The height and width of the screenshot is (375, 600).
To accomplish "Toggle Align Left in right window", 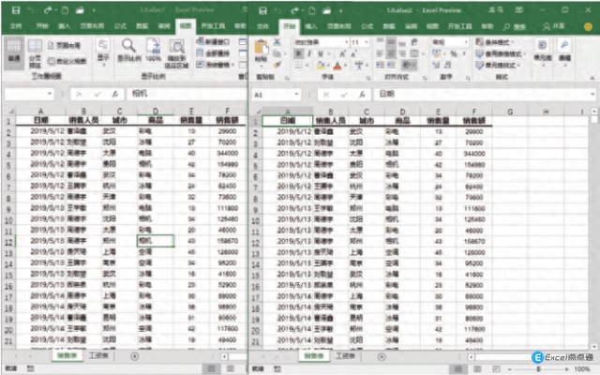I will [380, 54].
